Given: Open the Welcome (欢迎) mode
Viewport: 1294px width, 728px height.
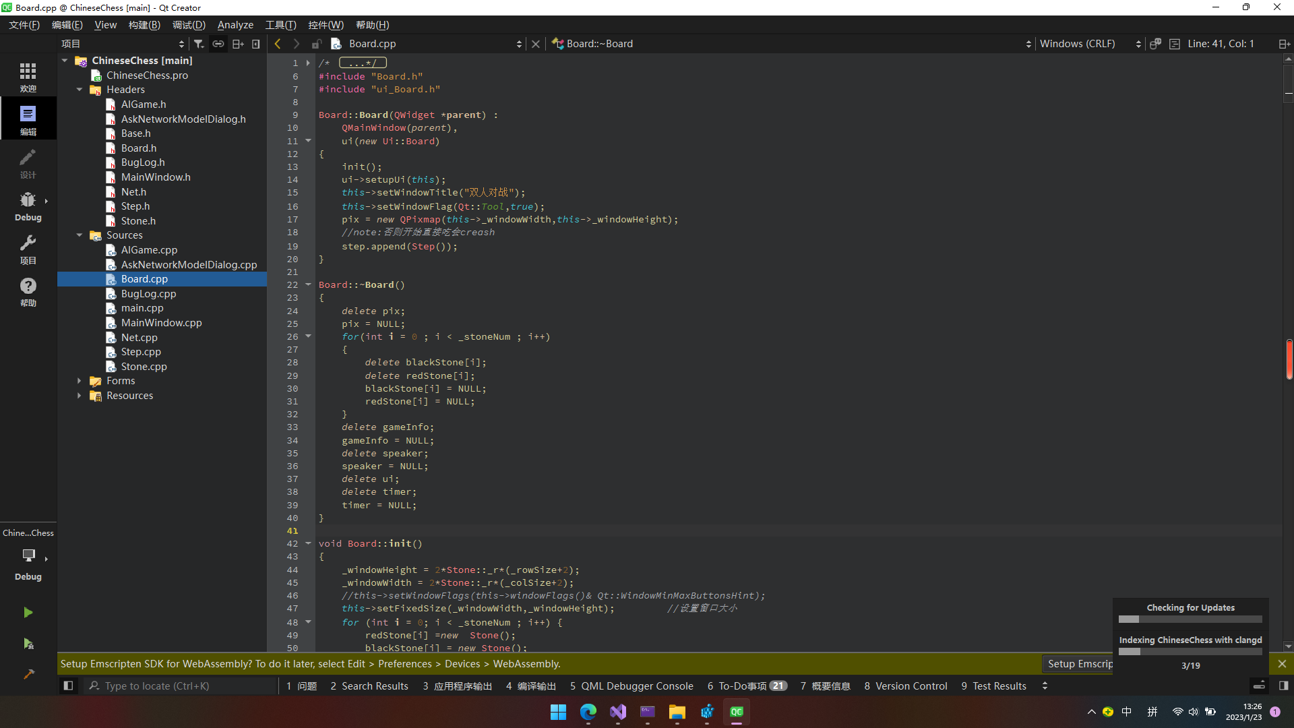Looking at the screenshot, I should [x=28, y=77].
